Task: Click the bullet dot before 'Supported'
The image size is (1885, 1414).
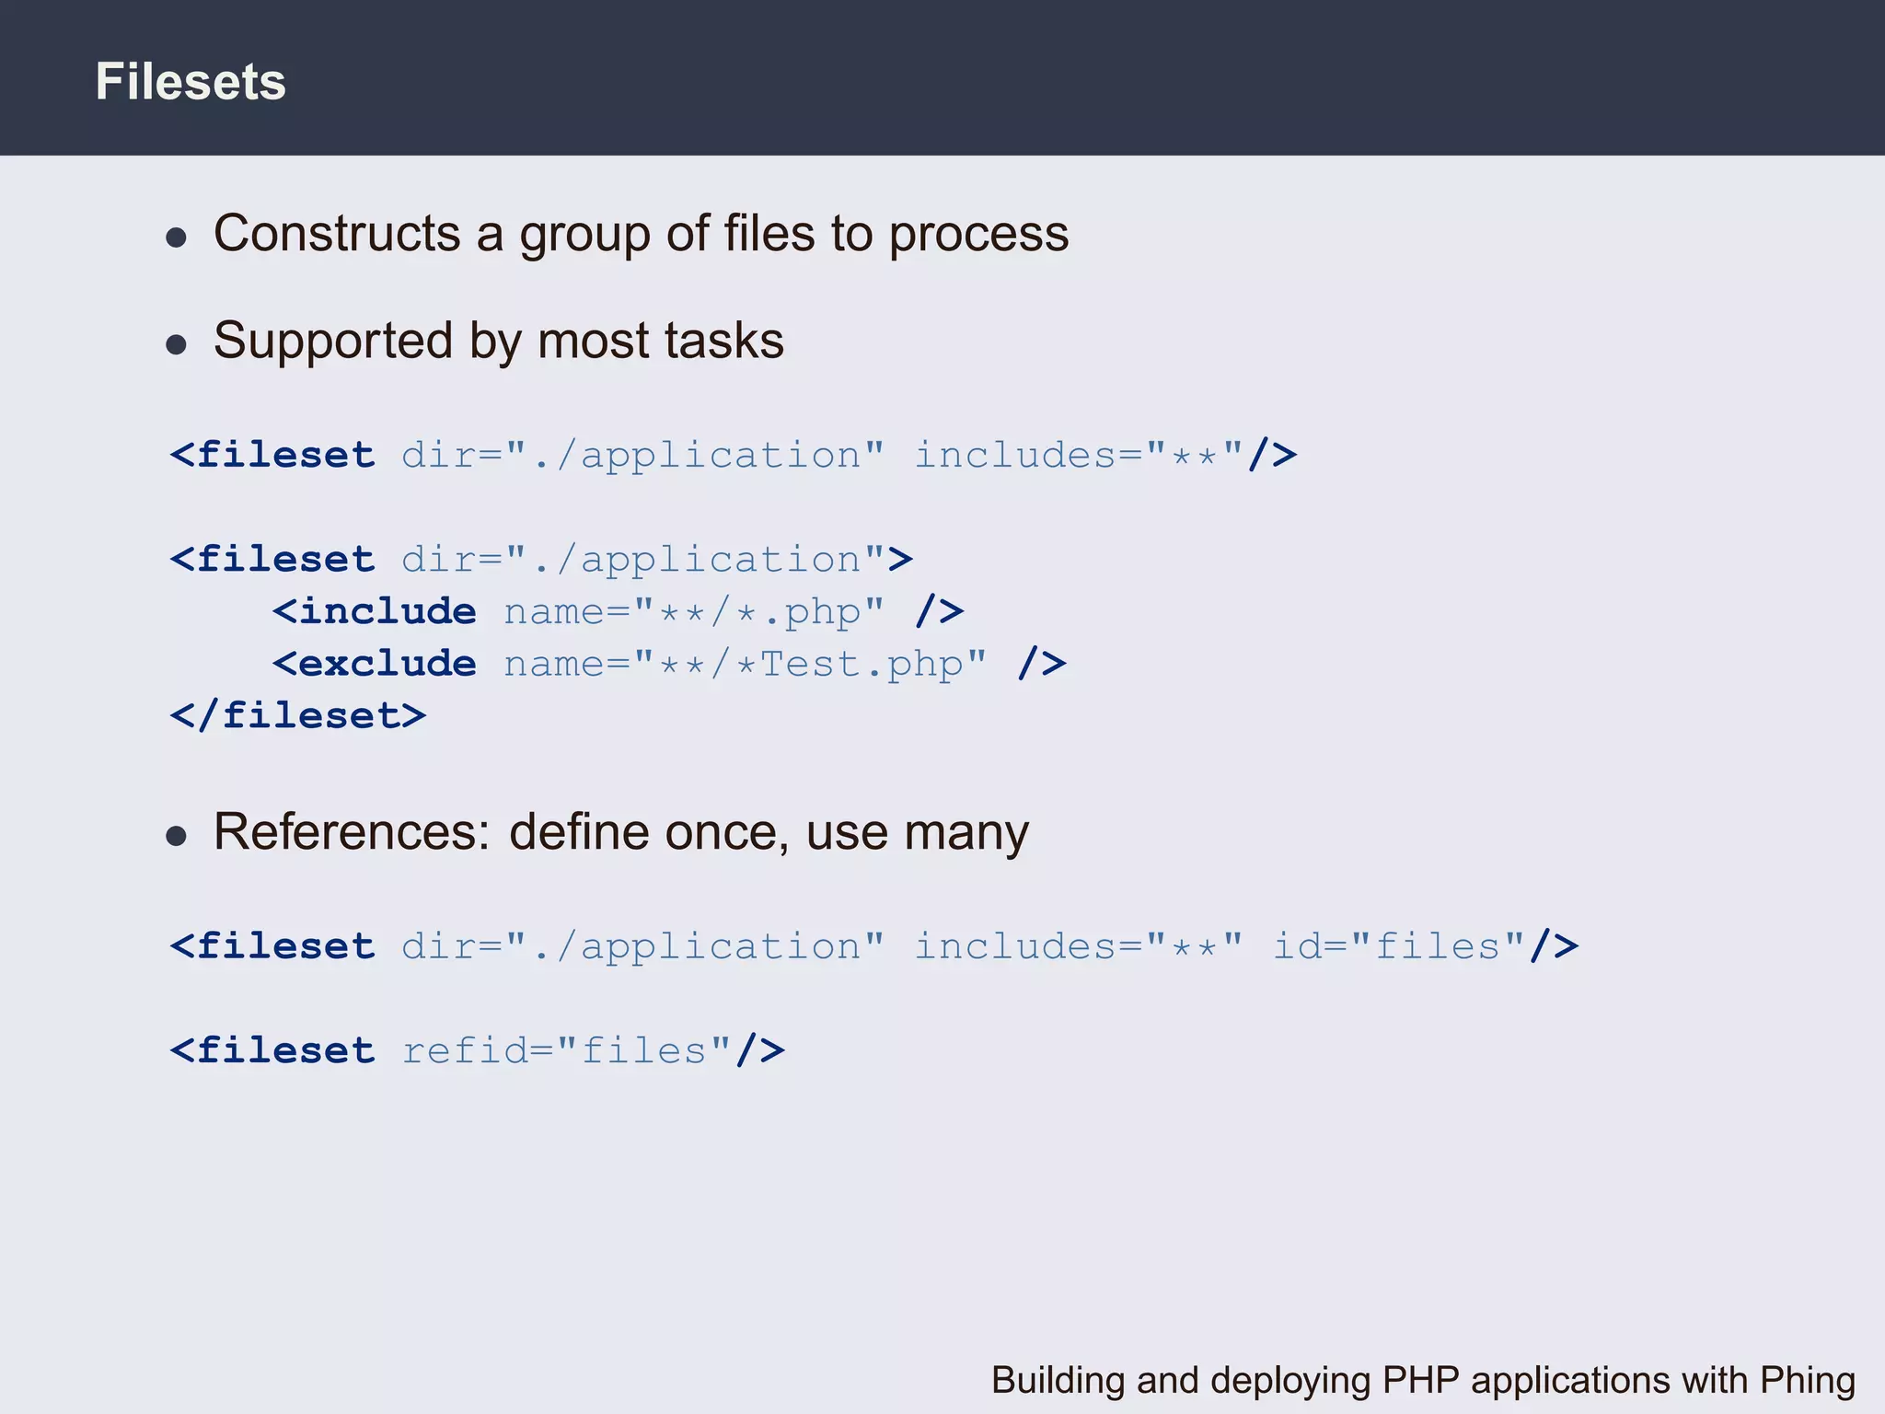Action: [x=176, y=345]
